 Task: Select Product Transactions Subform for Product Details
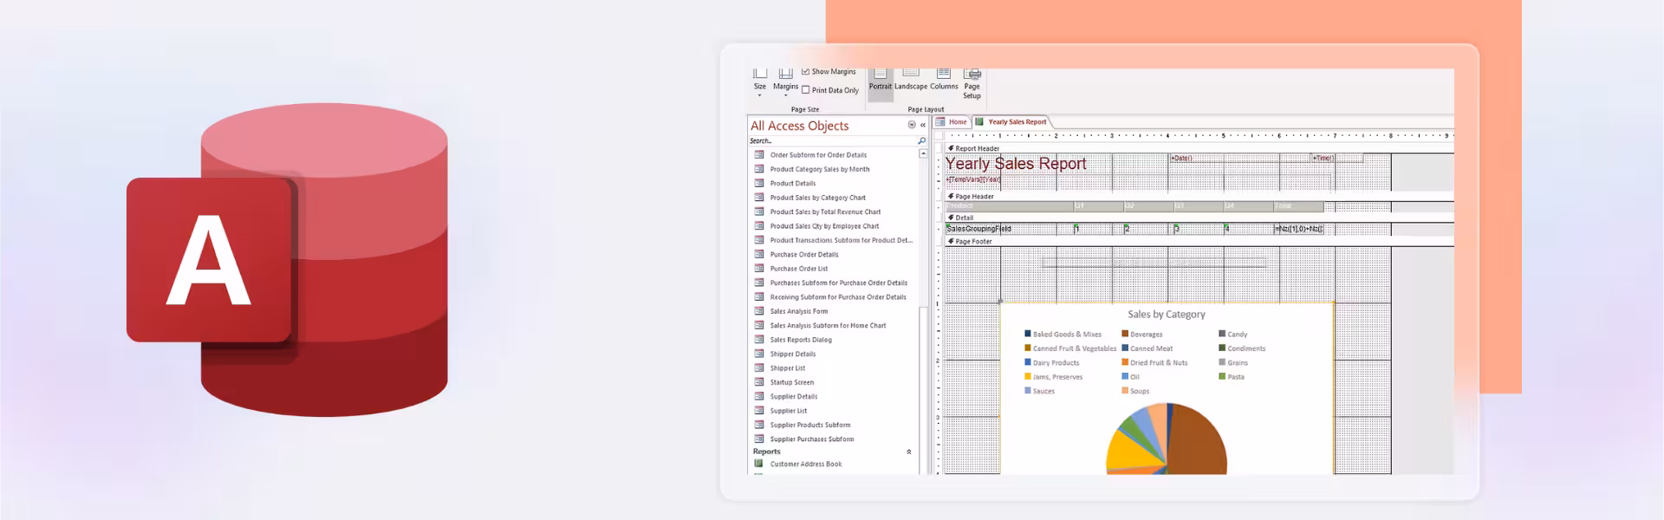841,240
